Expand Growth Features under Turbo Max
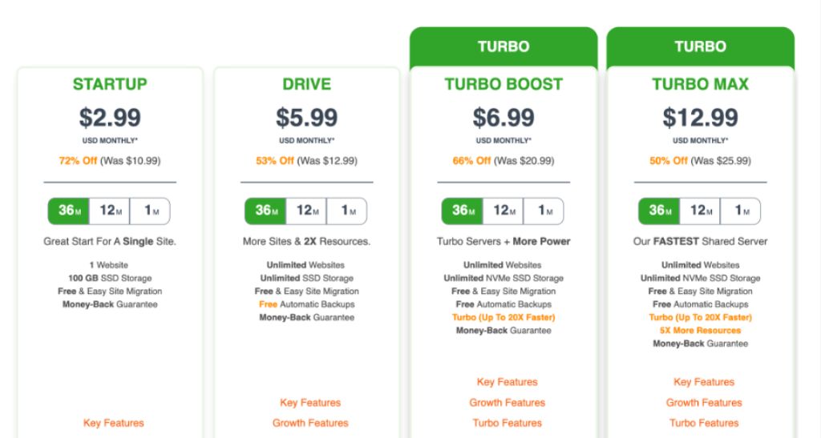The height and width of the screenshot is (438, 821). 704,403
